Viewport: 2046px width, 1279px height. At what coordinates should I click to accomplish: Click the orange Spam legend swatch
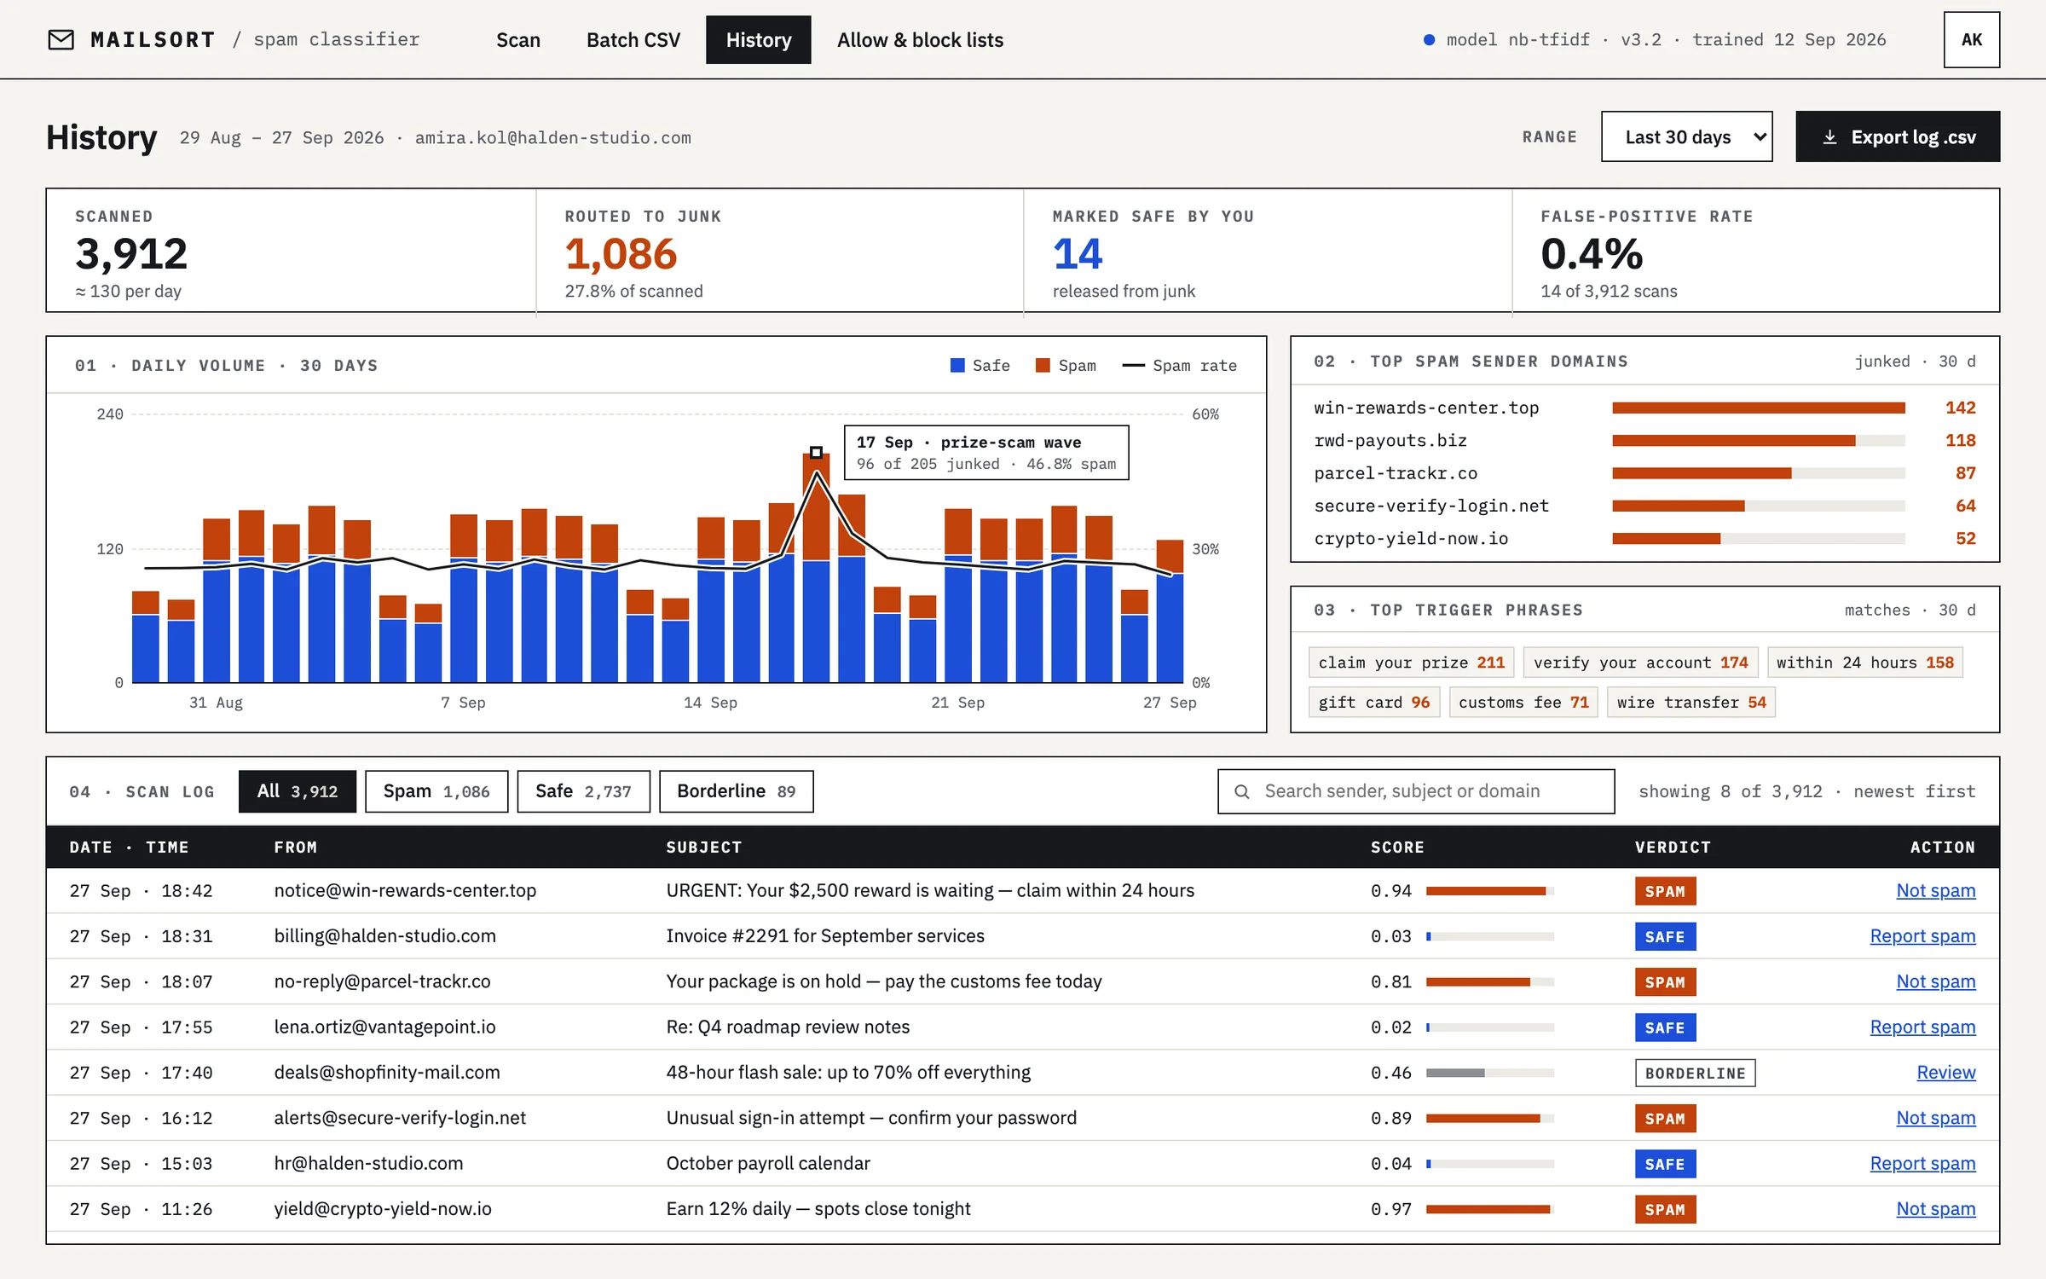pyautogui.click(x=1043, y=365)
